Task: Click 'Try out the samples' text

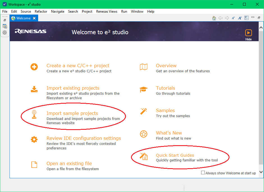Action: pyautogui.click(x=173, y=116)
